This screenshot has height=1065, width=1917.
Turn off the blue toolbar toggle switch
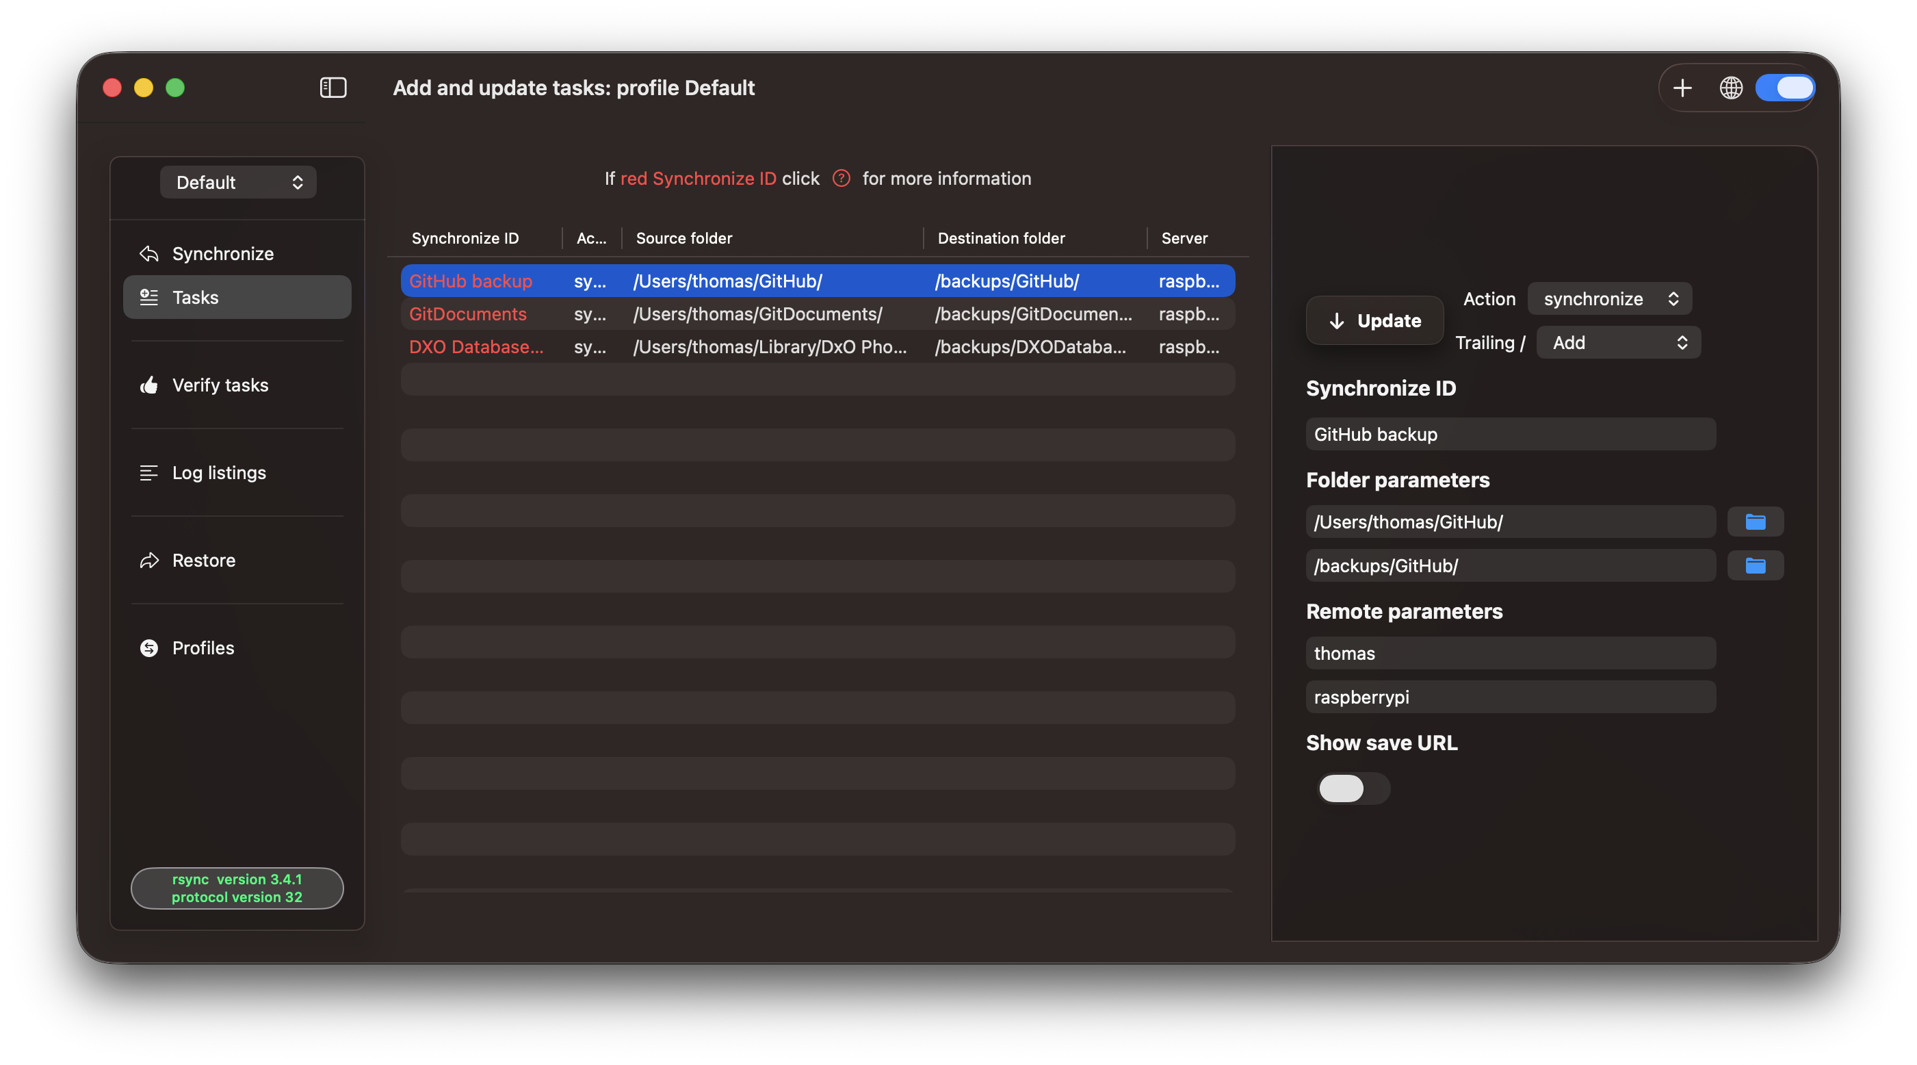click(1784, 88)
